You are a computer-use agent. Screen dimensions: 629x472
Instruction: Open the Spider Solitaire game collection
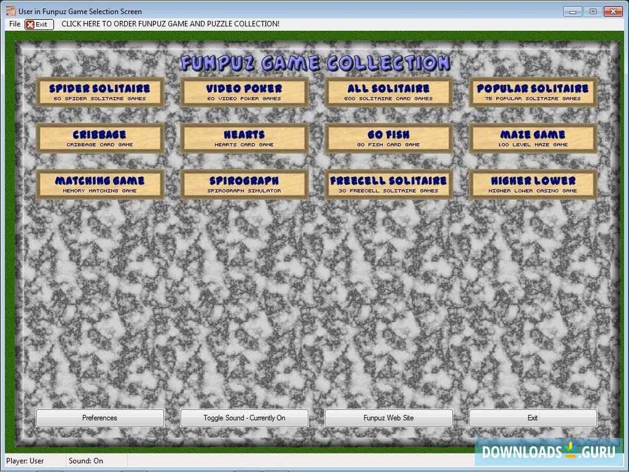(x=100, y=93)
